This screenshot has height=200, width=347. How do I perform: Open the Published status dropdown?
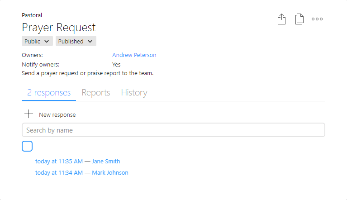coord(76,41)
